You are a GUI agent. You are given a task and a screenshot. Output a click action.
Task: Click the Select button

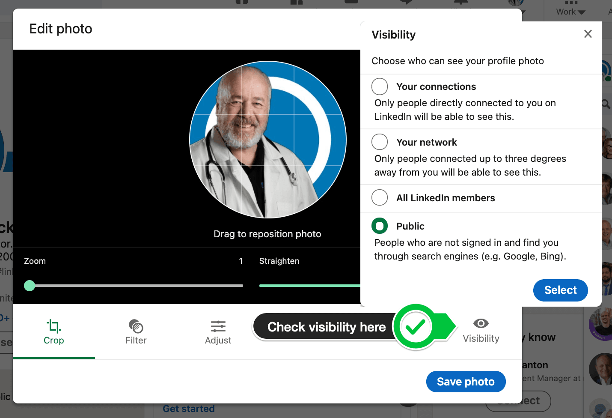[560, 290]
